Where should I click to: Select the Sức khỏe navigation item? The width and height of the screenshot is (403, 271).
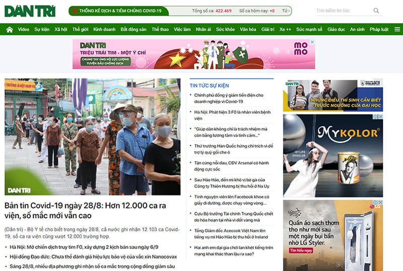[x=225, y=30]
